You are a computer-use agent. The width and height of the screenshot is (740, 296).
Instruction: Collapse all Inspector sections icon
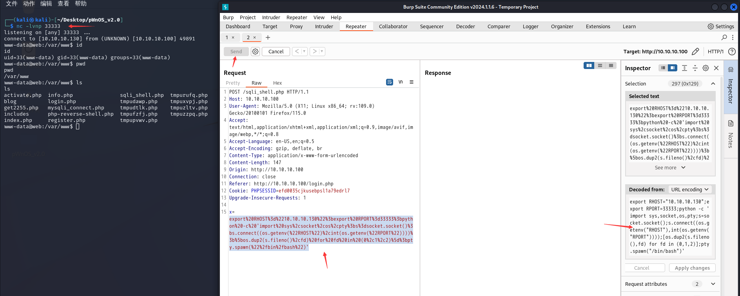(x=695, y=68)
